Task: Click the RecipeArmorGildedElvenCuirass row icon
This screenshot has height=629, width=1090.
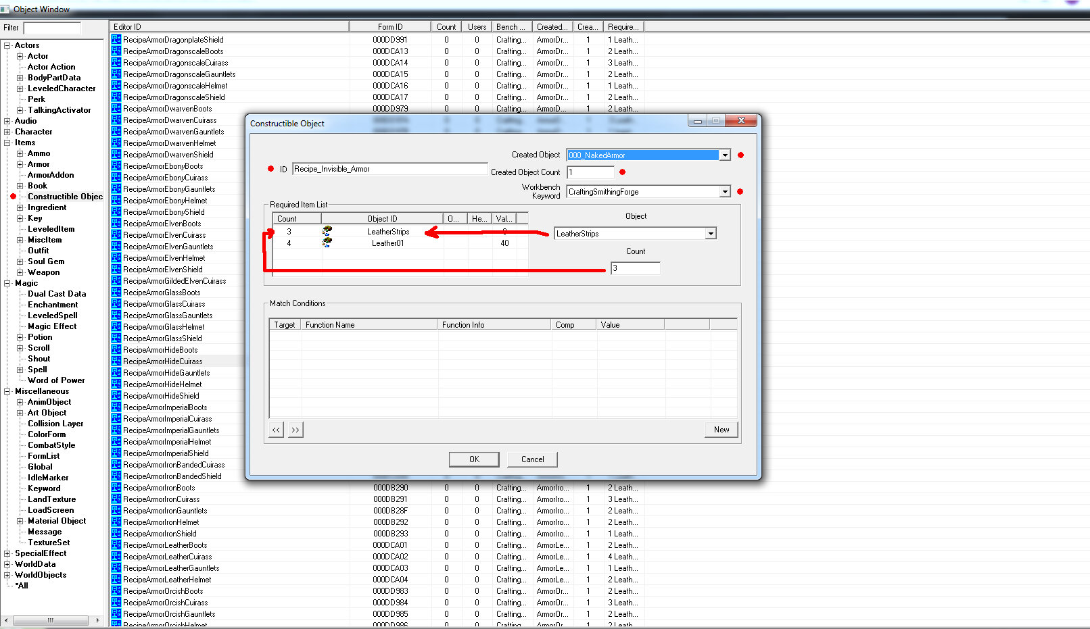Action: (x=116, y=281)
